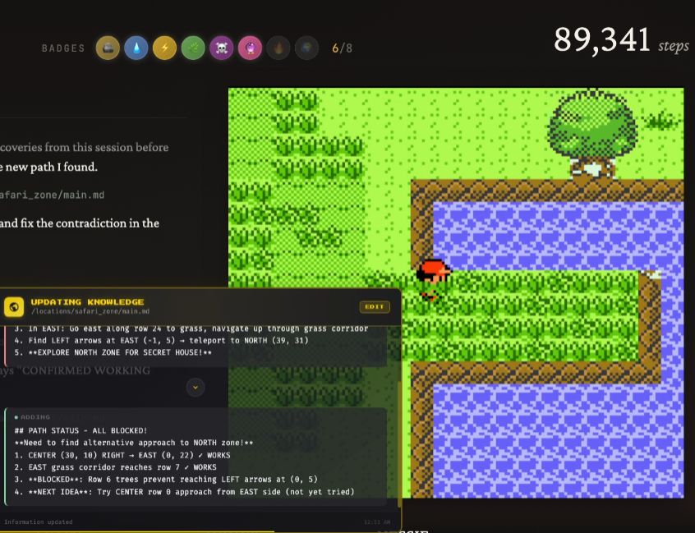Click the red-capped player character sprite

pos(433,280)
